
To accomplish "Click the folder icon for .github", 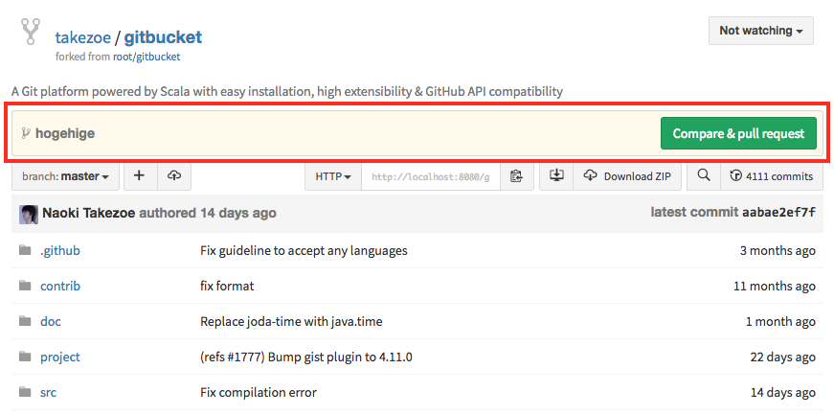I will pos(25,250).
